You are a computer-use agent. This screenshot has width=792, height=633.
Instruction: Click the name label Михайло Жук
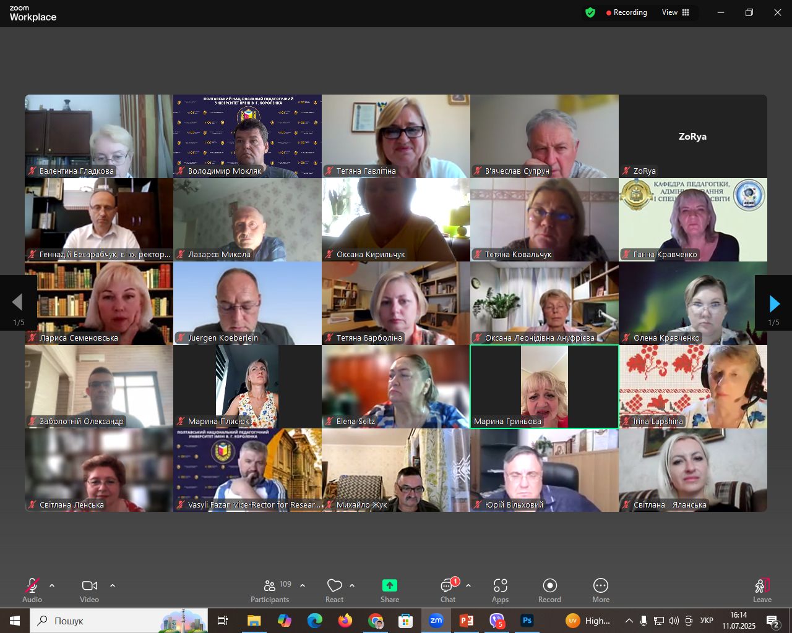pos(362,505)
